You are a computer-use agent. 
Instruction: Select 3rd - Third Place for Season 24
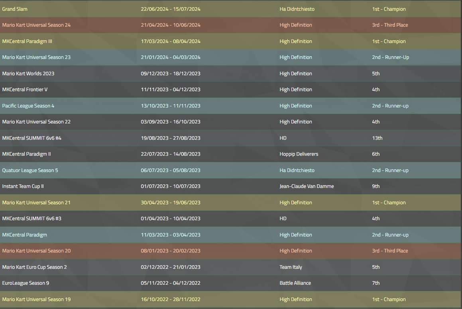390,25
